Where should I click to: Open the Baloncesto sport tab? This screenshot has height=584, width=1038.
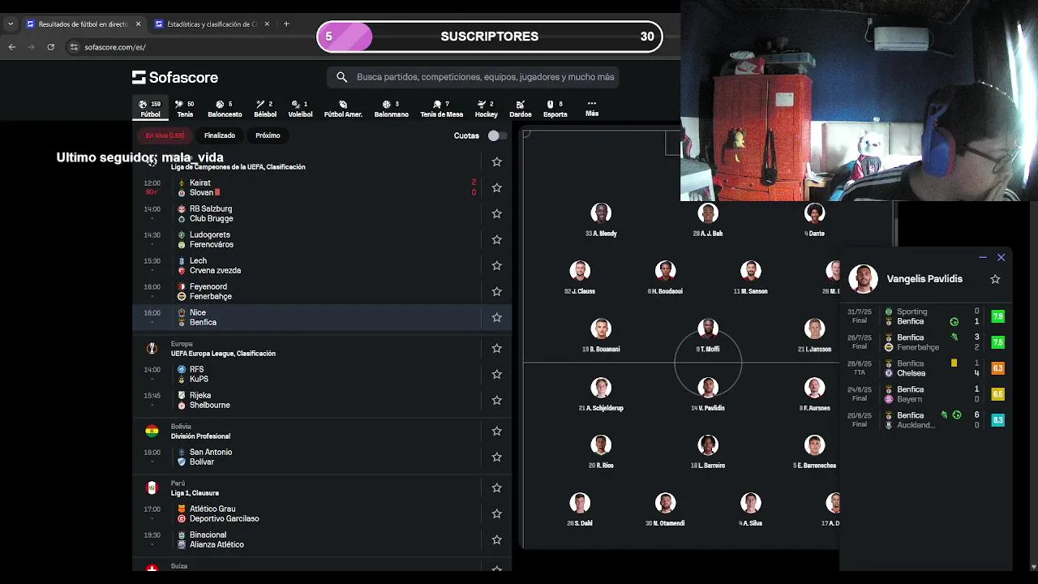pos(225,109)
